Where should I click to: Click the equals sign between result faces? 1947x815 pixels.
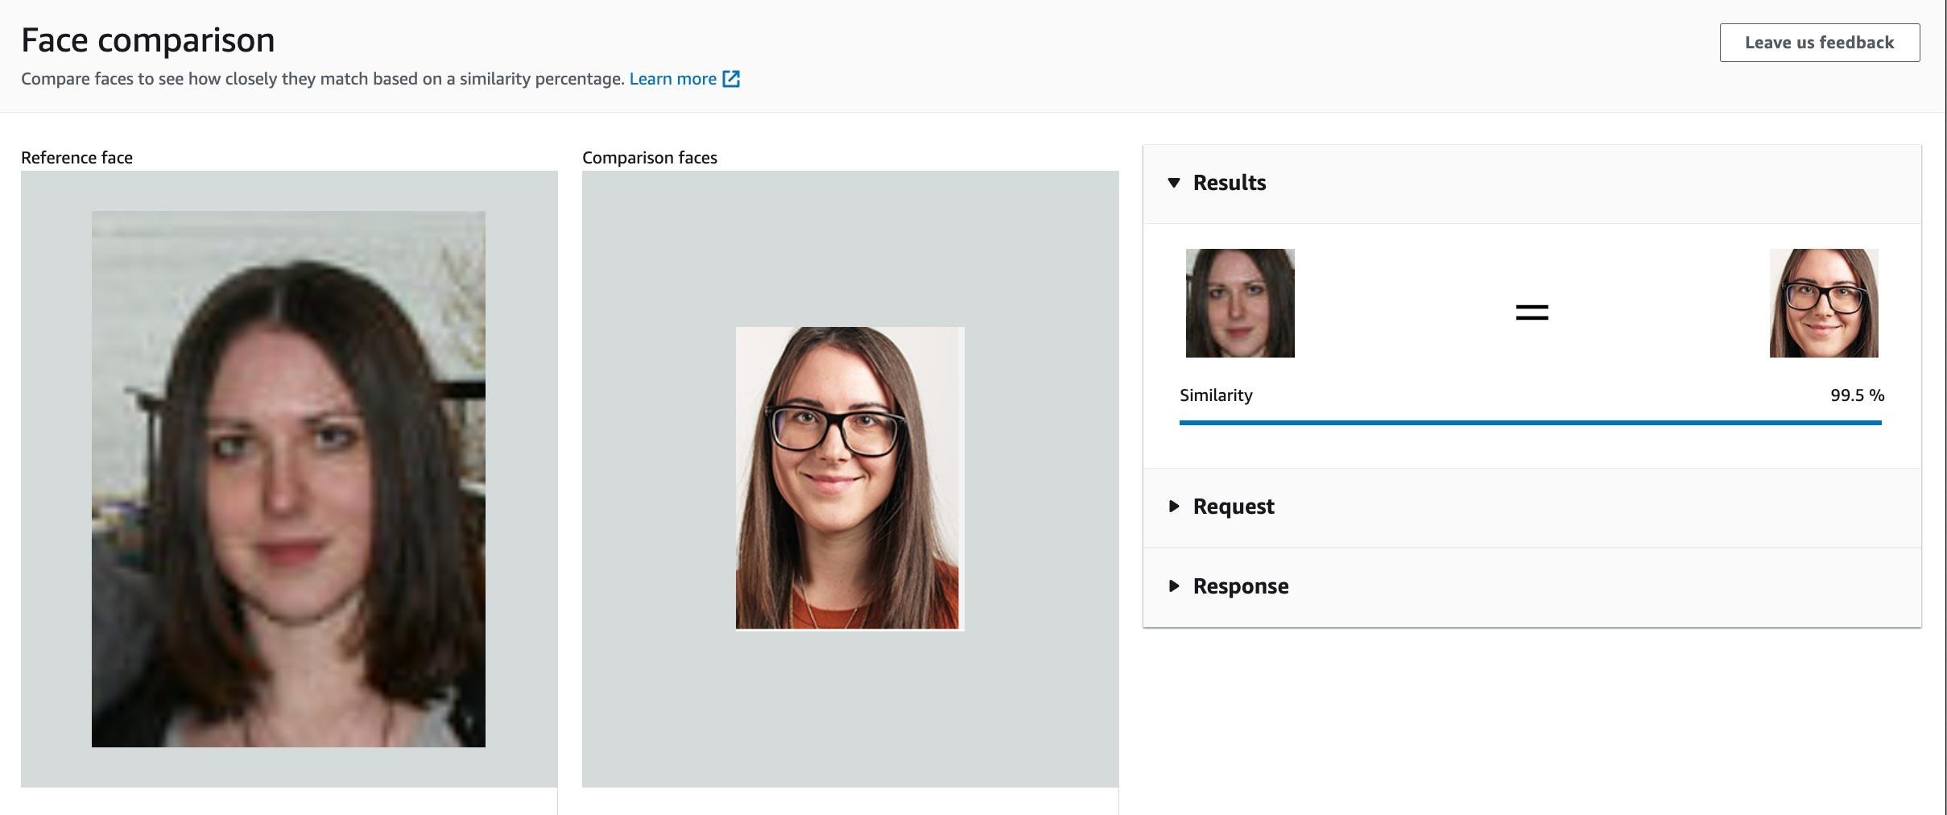pos(1532,312)
